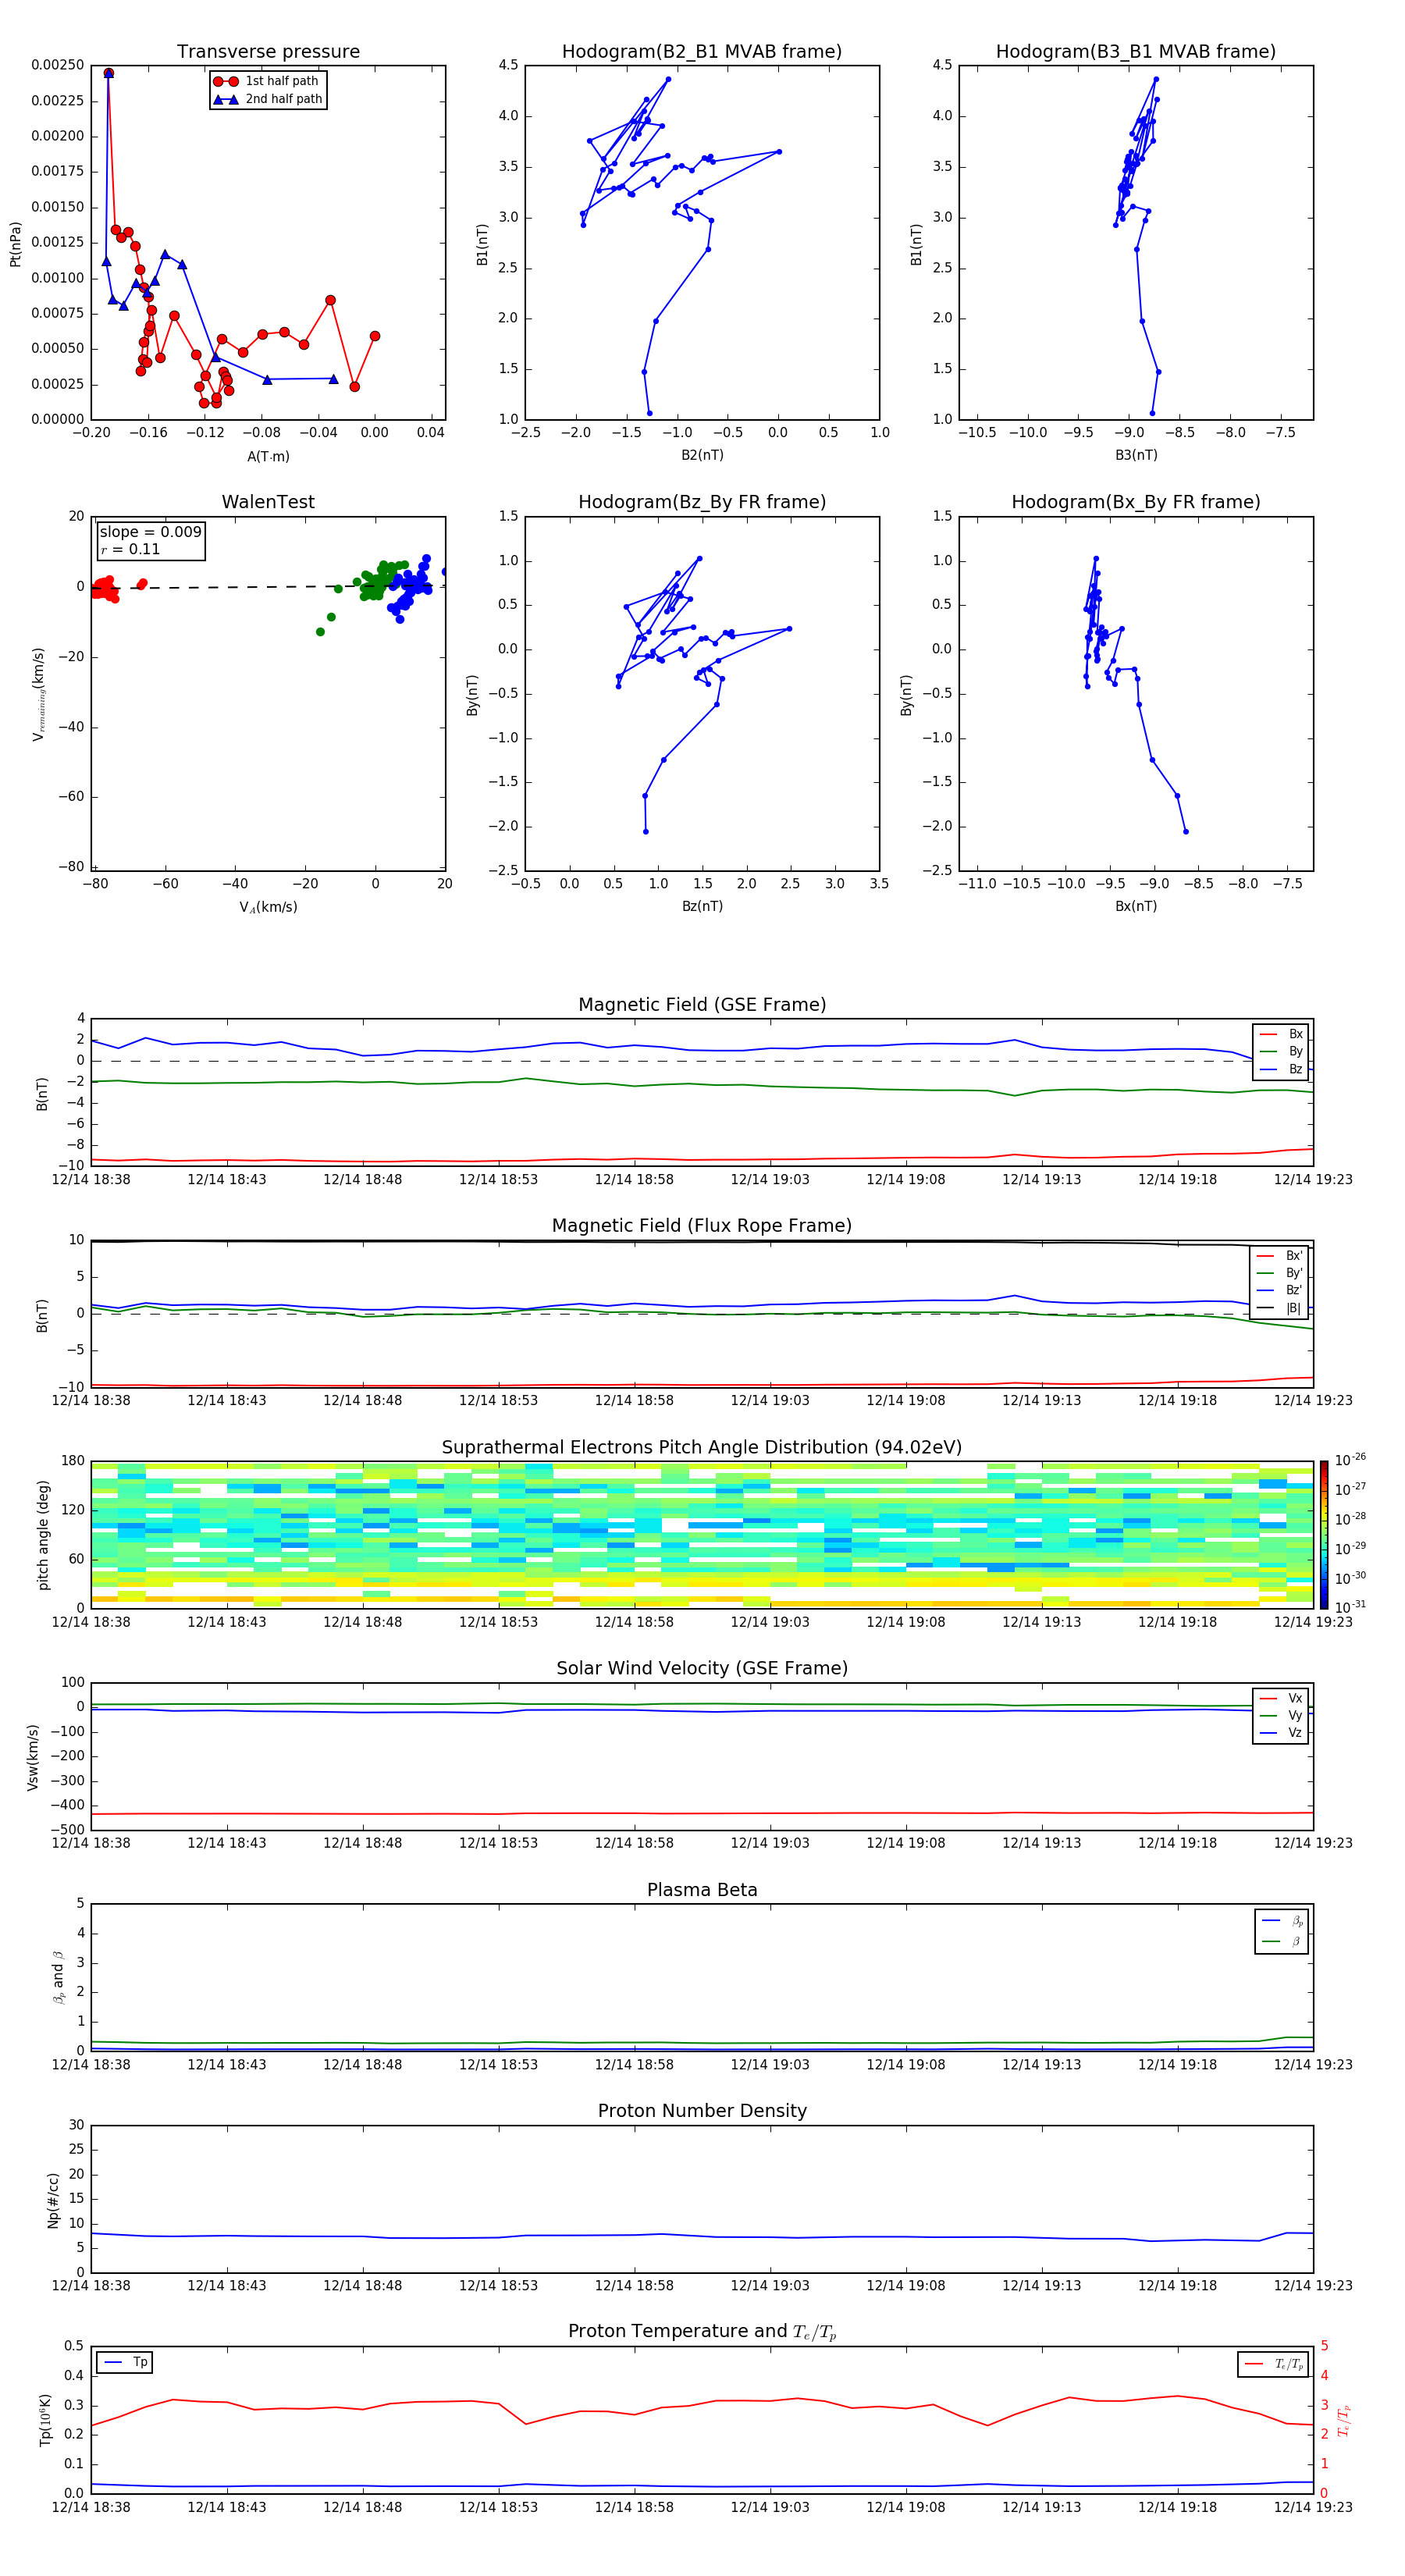Click the βp entry in Plasma Beta legend
The width and height of the screenshot is (1405, 2576).
pos(1281,1921)
